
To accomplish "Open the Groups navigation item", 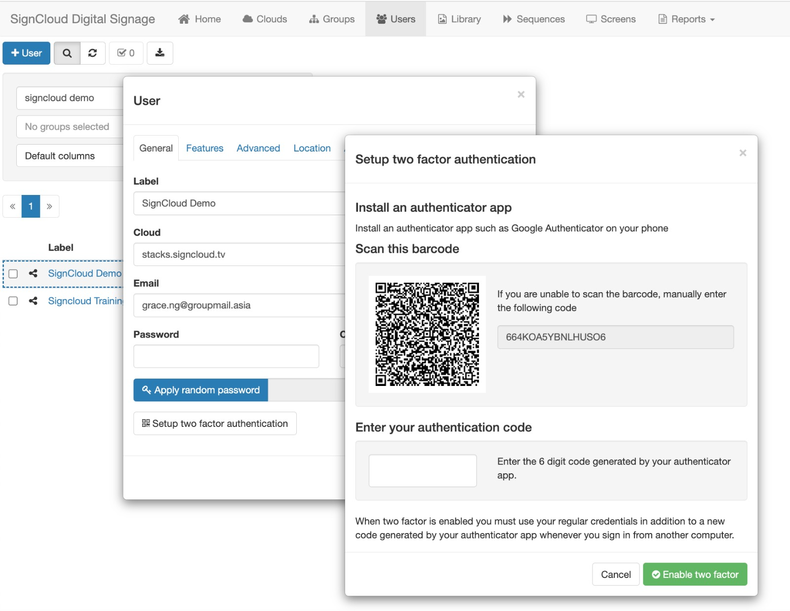I will coord(332,19).
